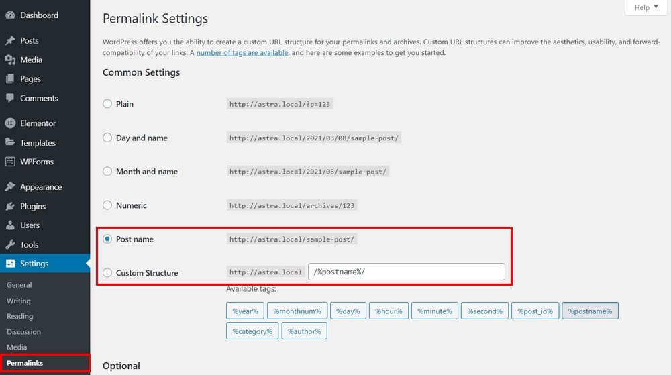Click the http://astra.local prefix beside Custom Structure
Image resolution: width=671 pixels, height=375 pixels.
point(265,272)
